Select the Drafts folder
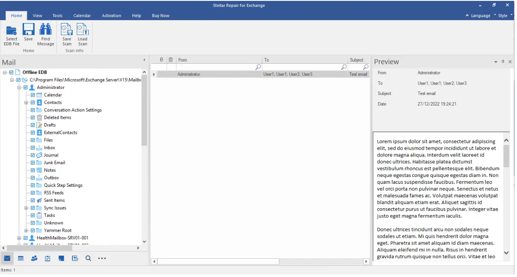Screen dimensions: 517x277 click(50, 125)
